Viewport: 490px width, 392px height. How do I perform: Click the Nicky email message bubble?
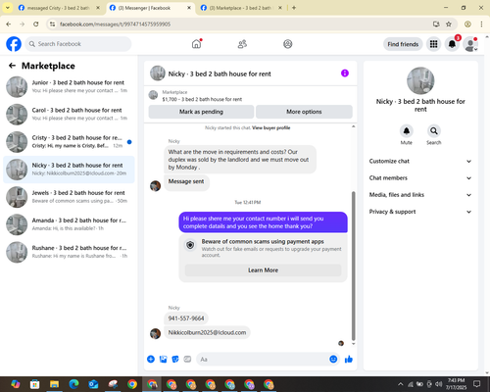(207, 332)
